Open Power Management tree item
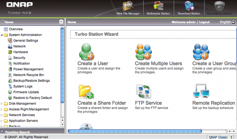This screenshot has width=237, height=139. click(x=28, y=69)
